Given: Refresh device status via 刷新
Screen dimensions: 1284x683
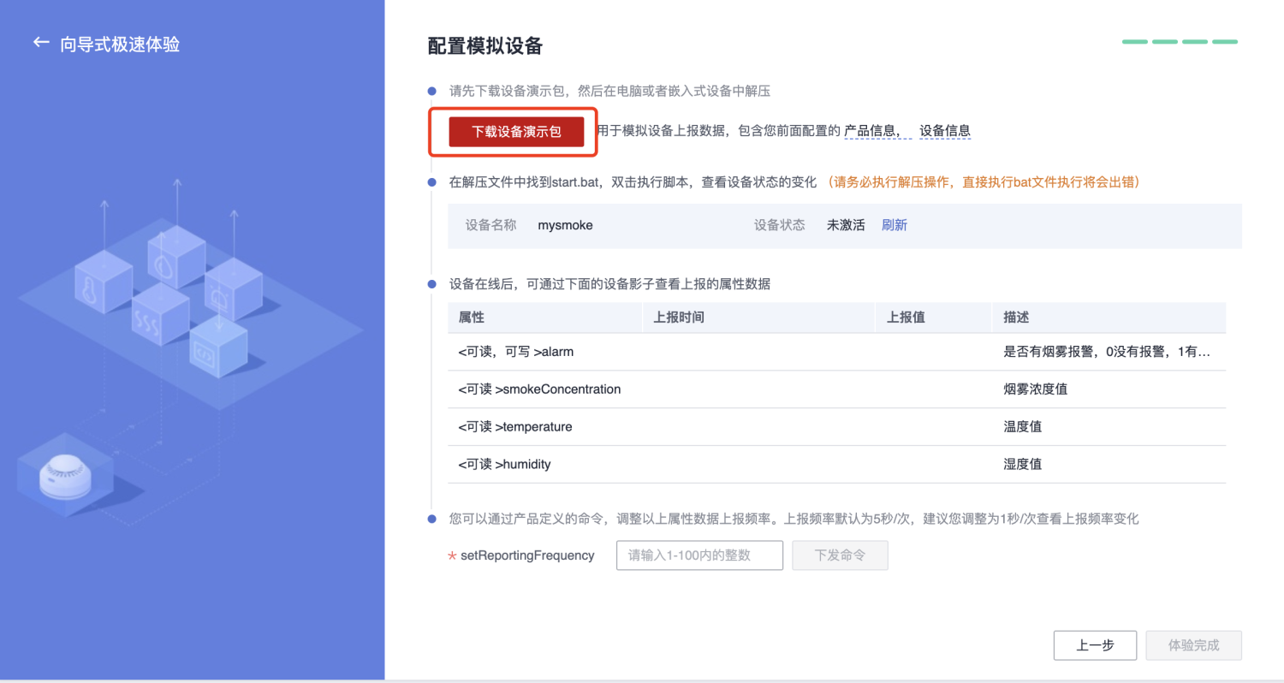Looking at the screenshot, I should point(895,225).
